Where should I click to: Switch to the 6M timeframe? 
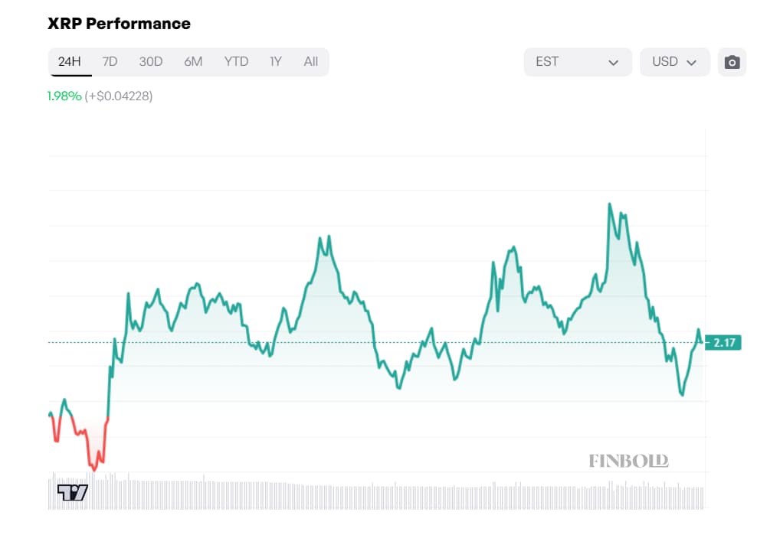tap(193, 62)
